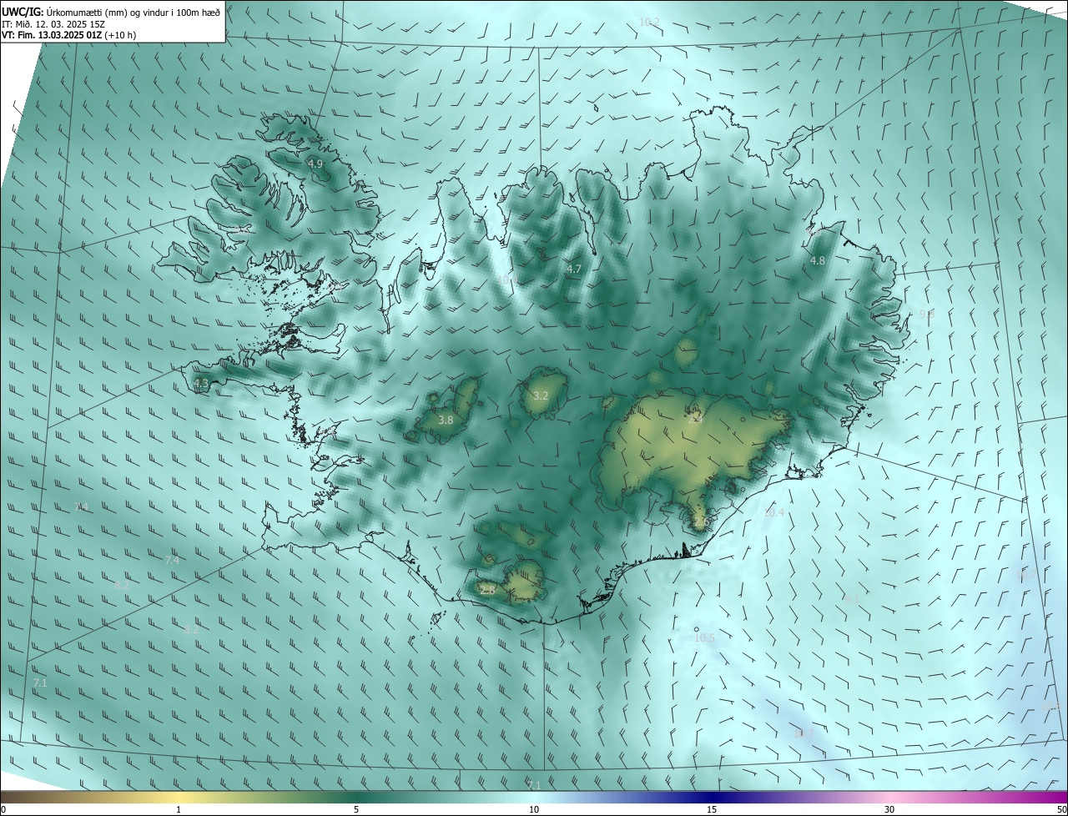Viewport: 1068px width, 816px height.
Task: Click the 0 tick on the color scale
Action: (x=3, y=809)
